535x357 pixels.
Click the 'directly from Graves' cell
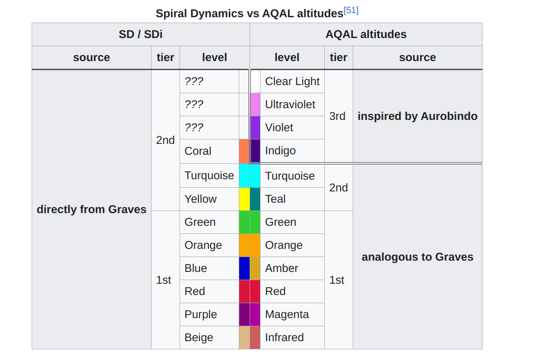[91, 209]
